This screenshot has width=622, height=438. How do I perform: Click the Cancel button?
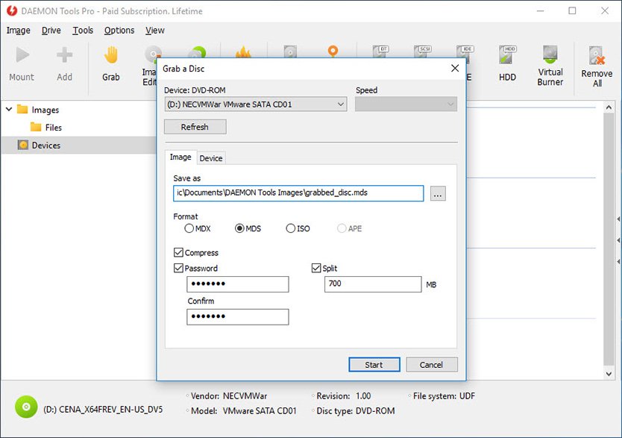[x=432, y=365]
